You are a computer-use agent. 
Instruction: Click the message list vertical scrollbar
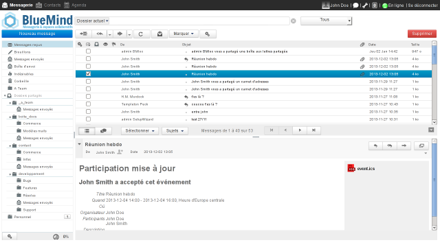(x=434, y=83)
